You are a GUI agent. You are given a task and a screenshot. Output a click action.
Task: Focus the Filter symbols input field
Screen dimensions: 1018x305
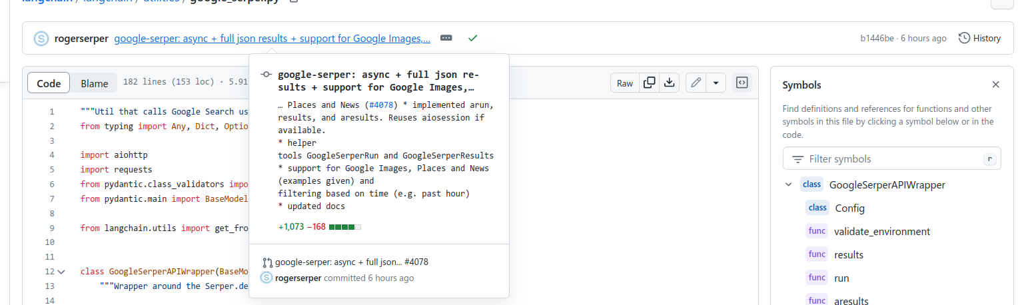pos(891,159)
